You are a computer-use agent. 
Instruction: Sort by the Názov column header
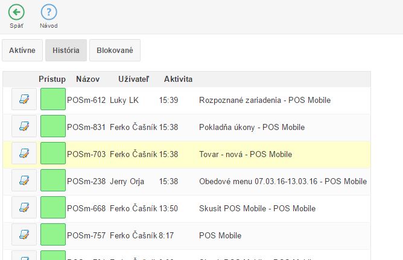(x=87, y=79)
